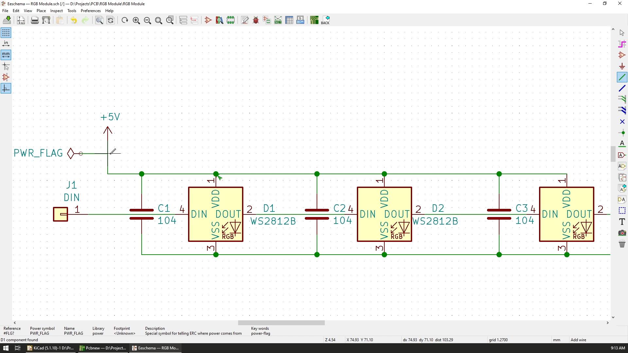Toggle hidden pins display
The image size is (628, 353).
click(6, 77)
